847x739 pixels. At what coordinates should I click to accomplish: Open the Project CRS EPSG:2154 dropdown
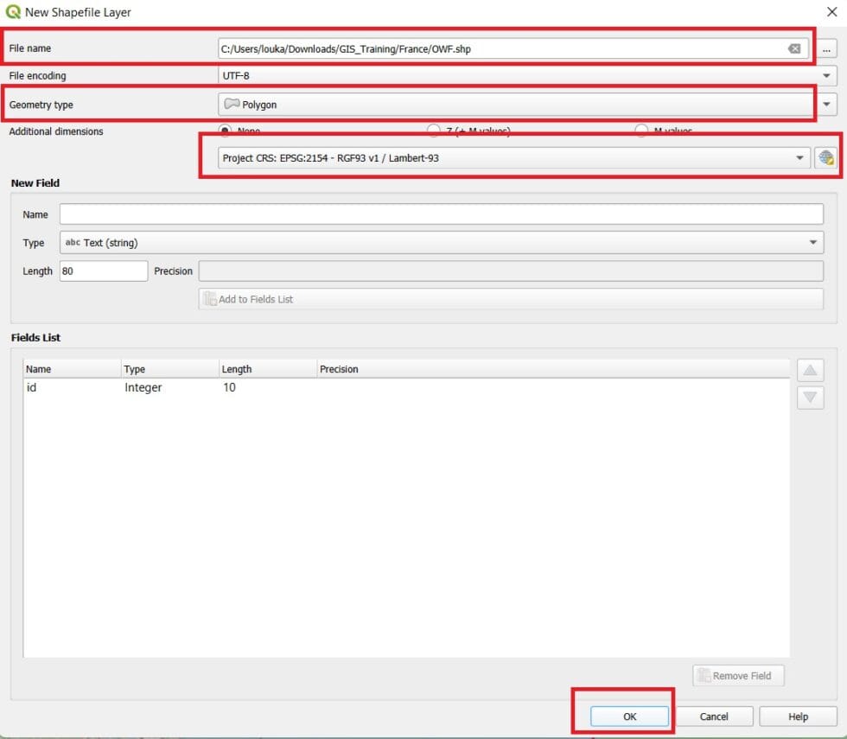[x=510, y=158]
